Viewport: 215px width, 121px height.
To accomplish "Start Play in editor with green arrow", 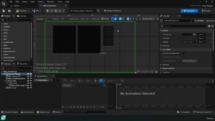I will tap(48, 11).
